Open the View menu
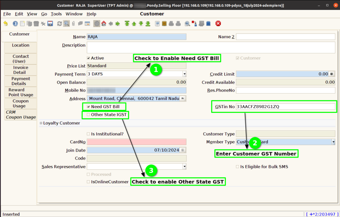Image resolution: width=340 pixels, height=217 pixels. (x=32, y=14)
